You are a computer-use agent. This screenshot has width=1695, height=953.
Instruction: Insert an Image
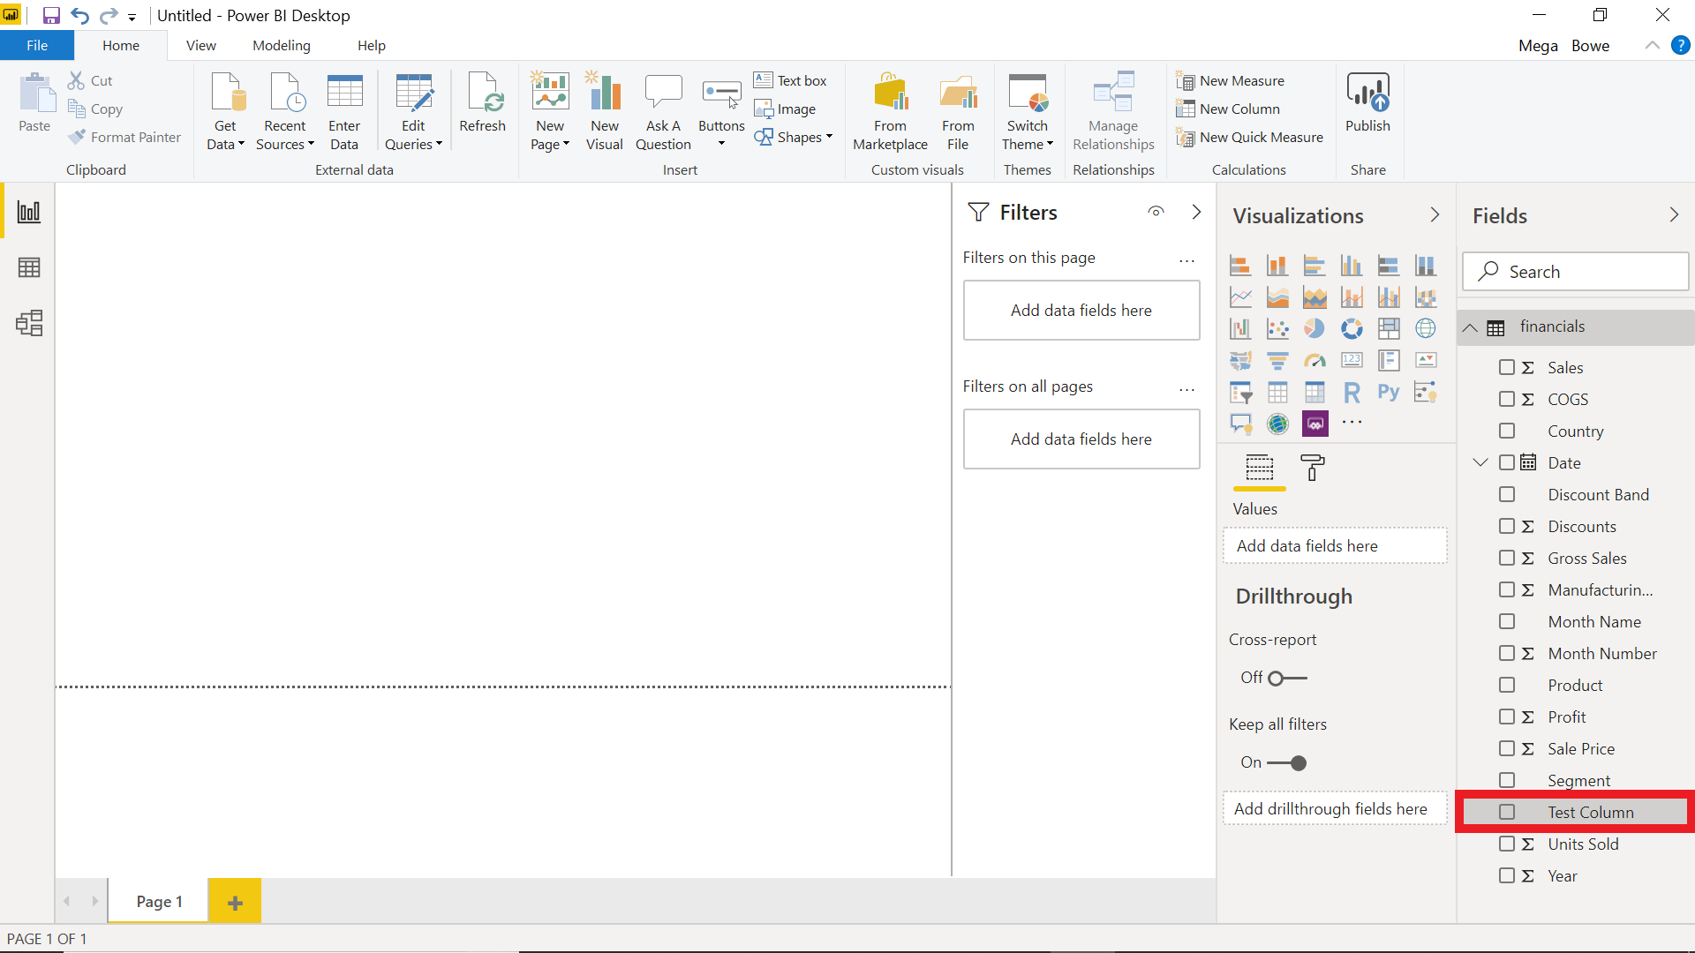pyautogui.click(x=785, y=109)
